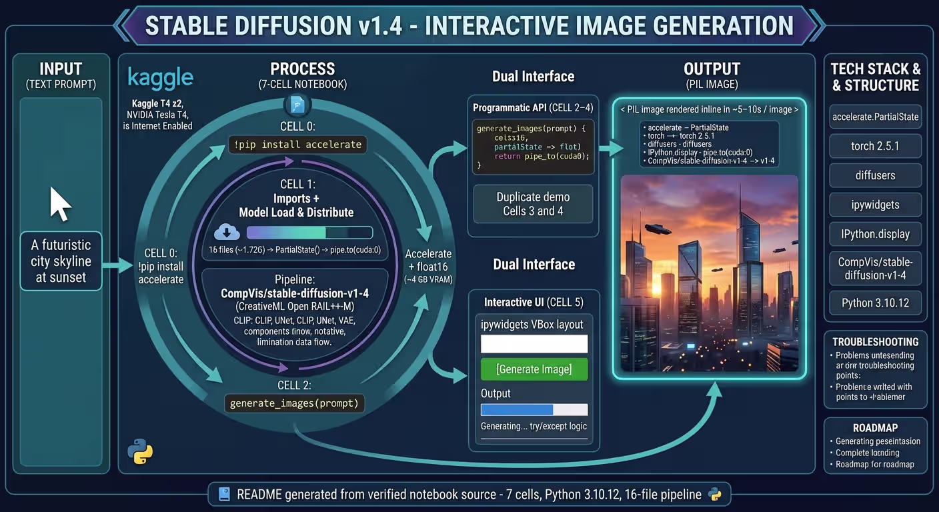Click the futuristic city skyline prompt box
Viewport: 939px width, 512px height.
(61, 261)
